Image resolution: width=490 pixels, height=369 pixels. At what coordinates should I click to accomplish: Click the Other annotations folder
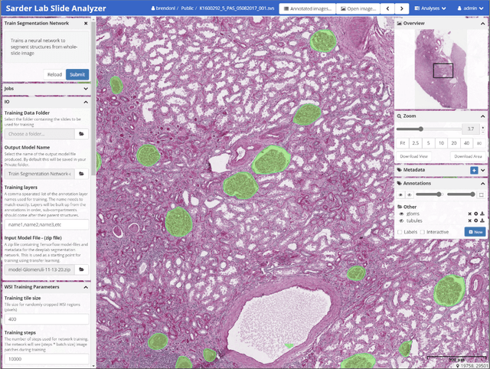click(407, 207)
